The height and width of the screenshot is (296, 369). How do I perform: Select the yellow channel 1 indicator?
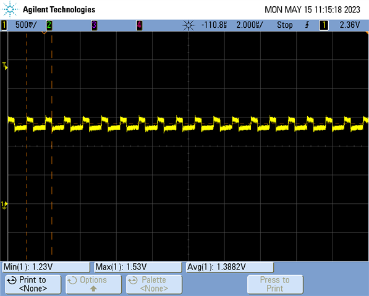4,25
